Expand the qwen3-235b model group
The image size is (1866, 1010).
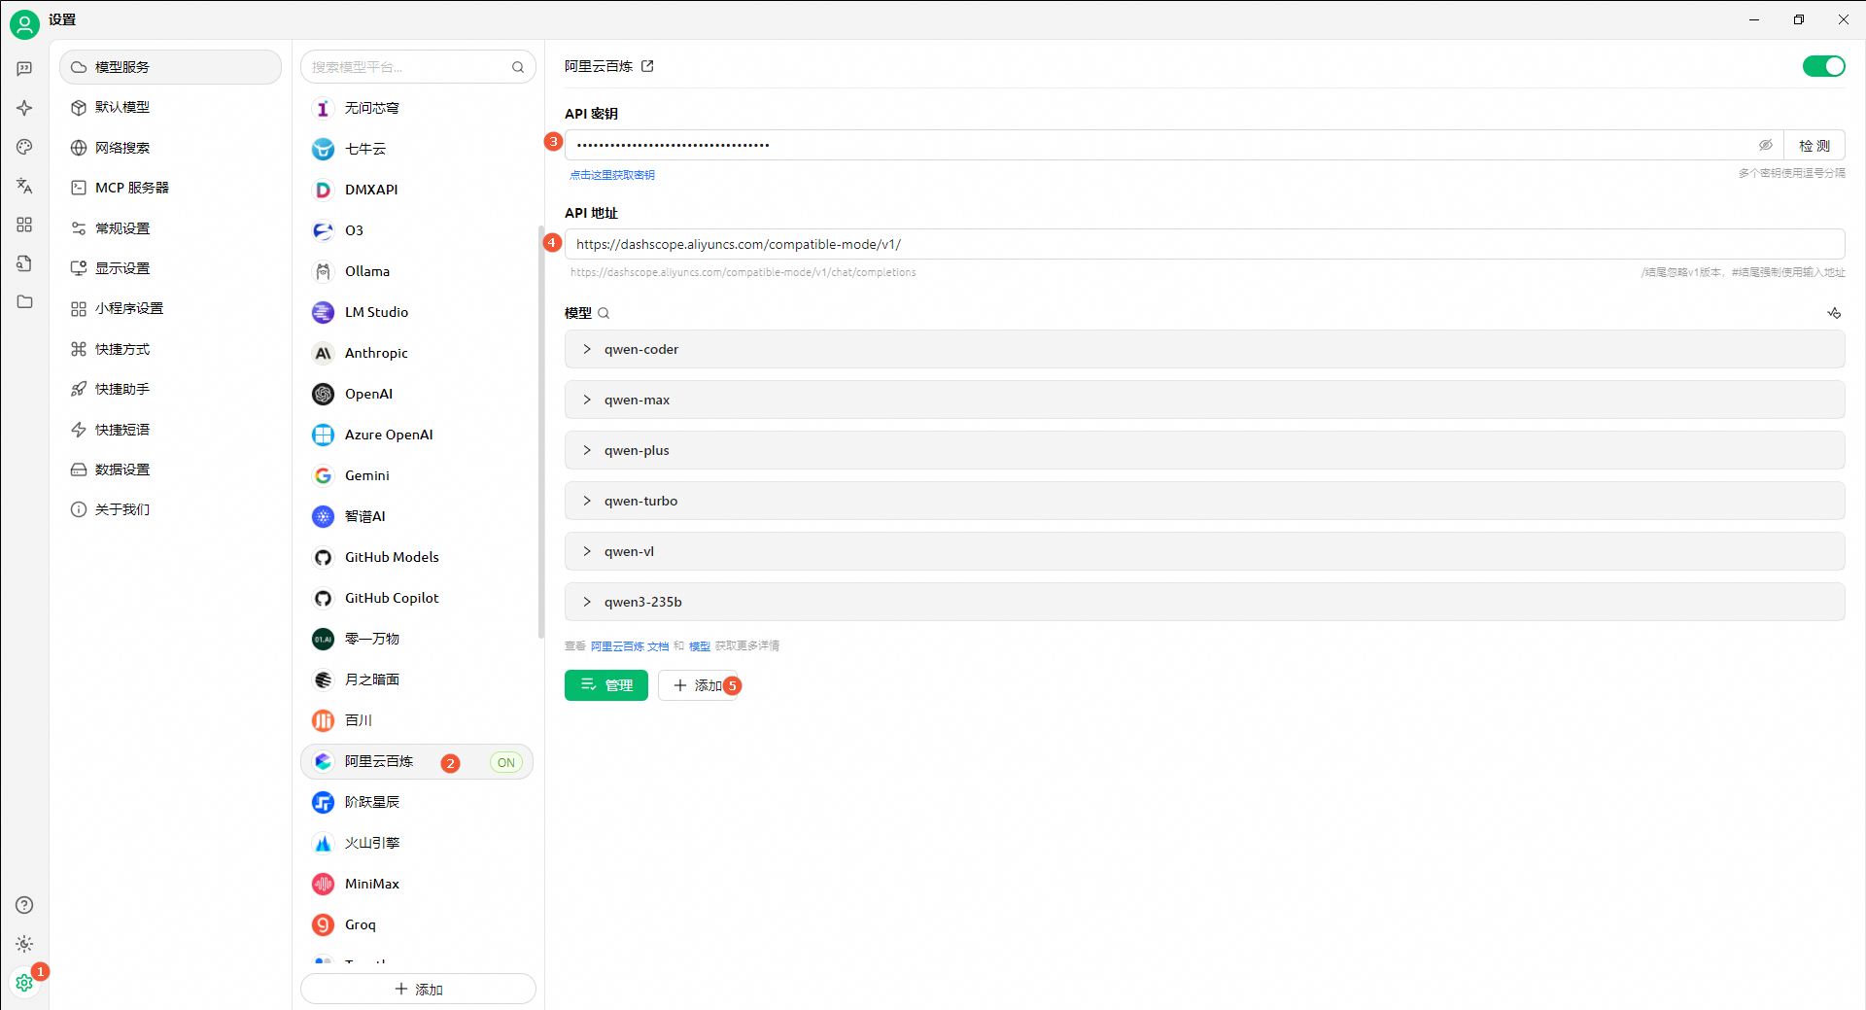(x=1204, y=602)
